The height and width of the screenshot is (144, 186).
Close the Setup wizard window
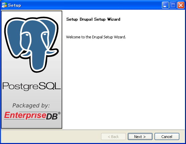[181, 5]
